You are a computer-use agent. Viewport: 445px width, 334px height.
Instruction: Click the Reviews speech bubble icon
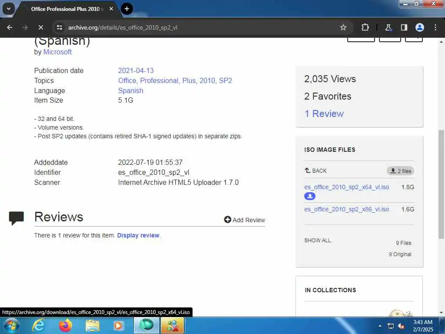[x=16, y=218]
